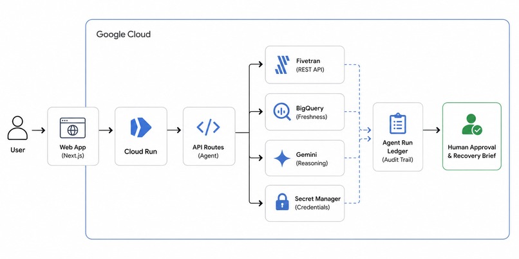
Task: Click the Human Approval green person icon
Action: pyautogui.click(x=472, y=125)
